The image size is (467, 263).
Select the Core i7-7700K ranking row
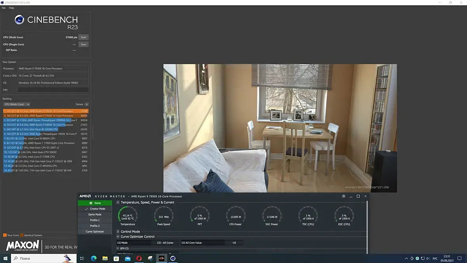click(x=46, y=156)
